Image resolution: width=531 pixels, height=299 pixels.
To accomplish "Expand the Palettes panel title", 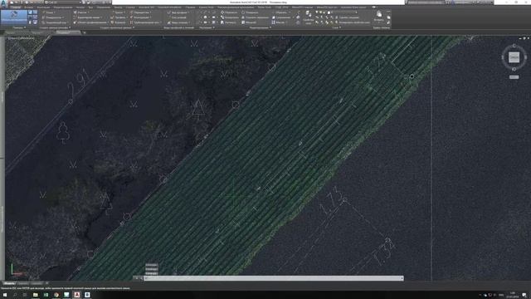I will [x=18, y=27].
